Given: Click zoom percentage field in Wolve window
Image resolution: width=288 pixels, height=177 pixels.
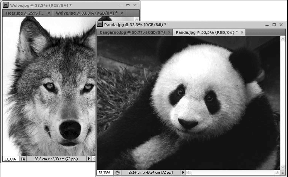Looking at the screenshot, I should pos(10,159).
